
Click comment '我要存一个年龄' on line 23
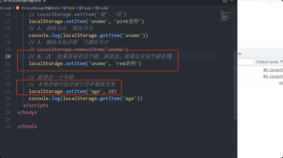[56, 77]
